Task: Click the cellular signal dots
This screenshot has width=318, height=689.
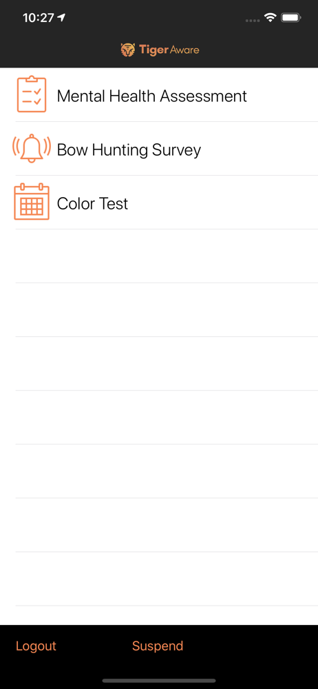Action: pyautogui.click(x=253, y=20)
